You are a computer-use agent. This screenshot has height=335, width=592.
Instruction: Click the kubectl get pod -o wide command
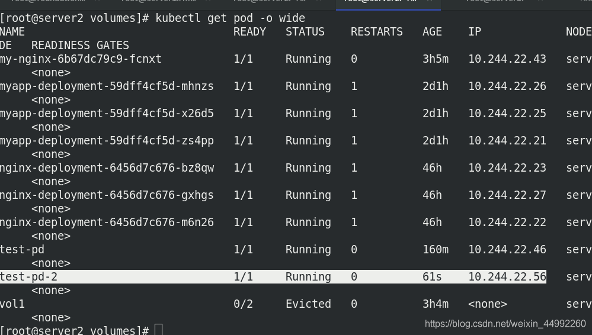coord(231,18)
